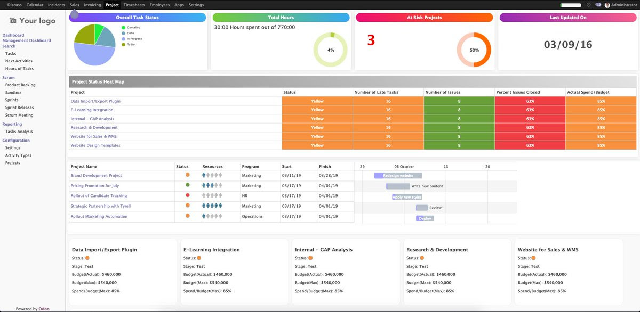Click the resources people icons for Pricing Promotion for July

coord(212,185)
